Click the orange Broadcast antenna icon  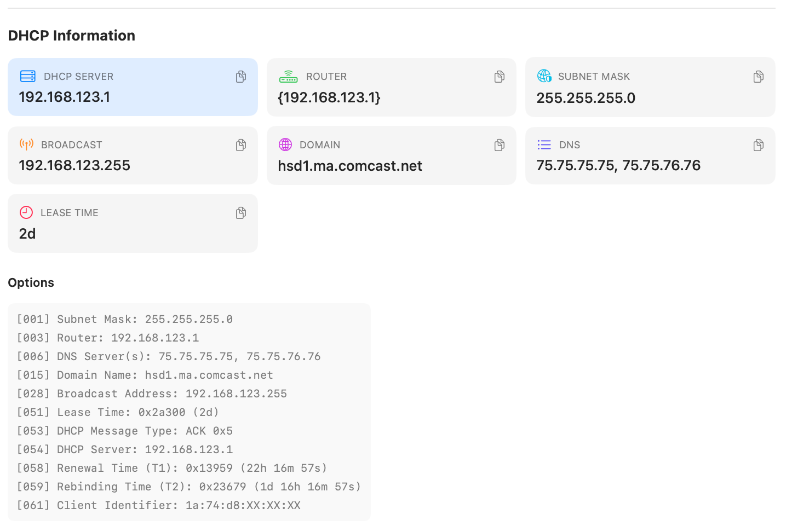(26, 144)
